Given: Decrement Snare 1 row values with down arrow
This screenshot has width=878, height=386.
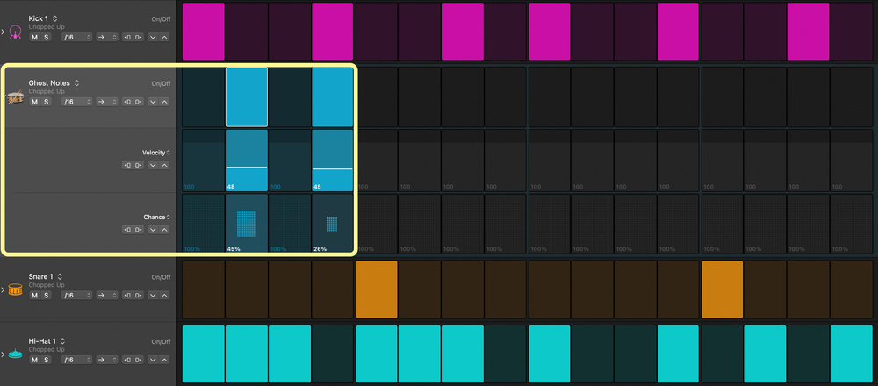Looking at the screenshot, I should click(153, 295).
